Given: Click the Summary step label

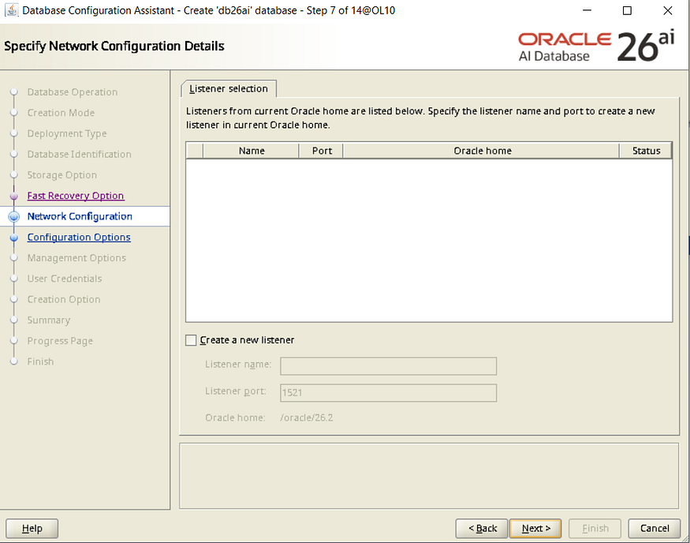Looking at the screenshot, I should [x=49, y=320].
